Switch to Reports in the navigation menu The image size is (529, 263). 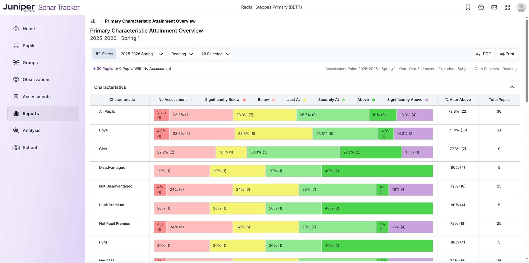tap(31, 113)
